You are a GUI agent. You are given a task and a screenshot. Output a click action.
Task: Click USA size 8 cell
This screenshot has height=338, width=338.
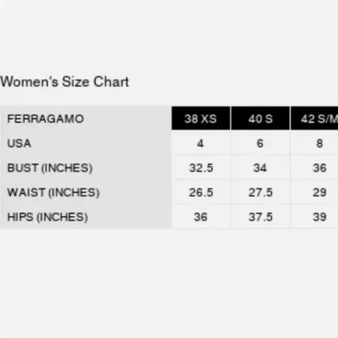tap(315, 143)
